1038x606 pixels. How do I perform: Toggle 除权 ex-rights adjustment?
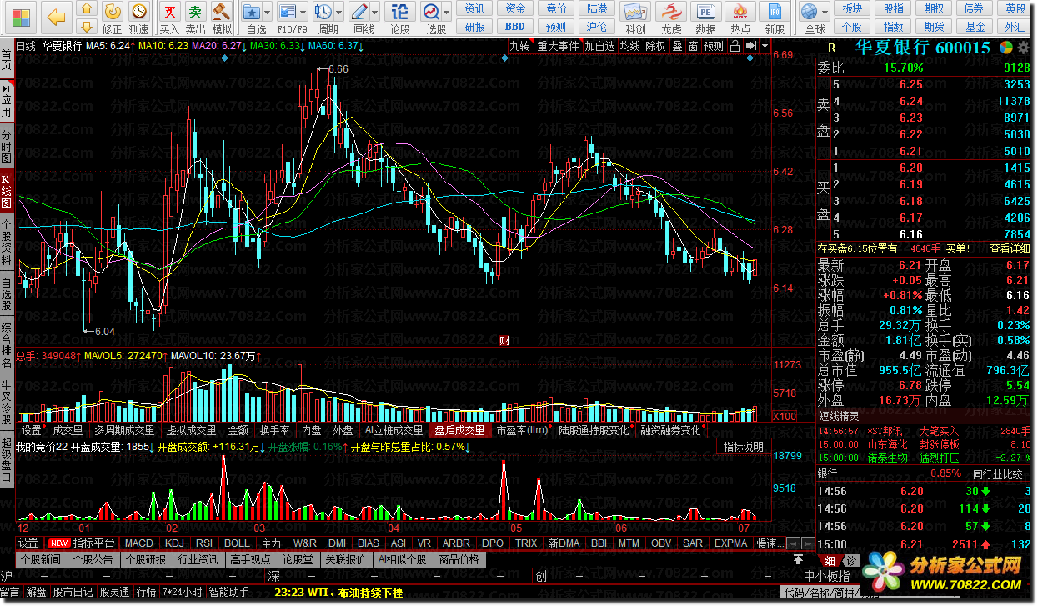655,46
